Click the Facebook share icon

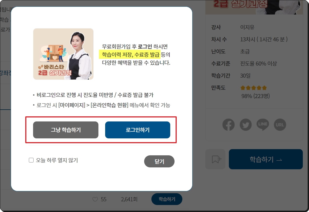pos(228,125)
